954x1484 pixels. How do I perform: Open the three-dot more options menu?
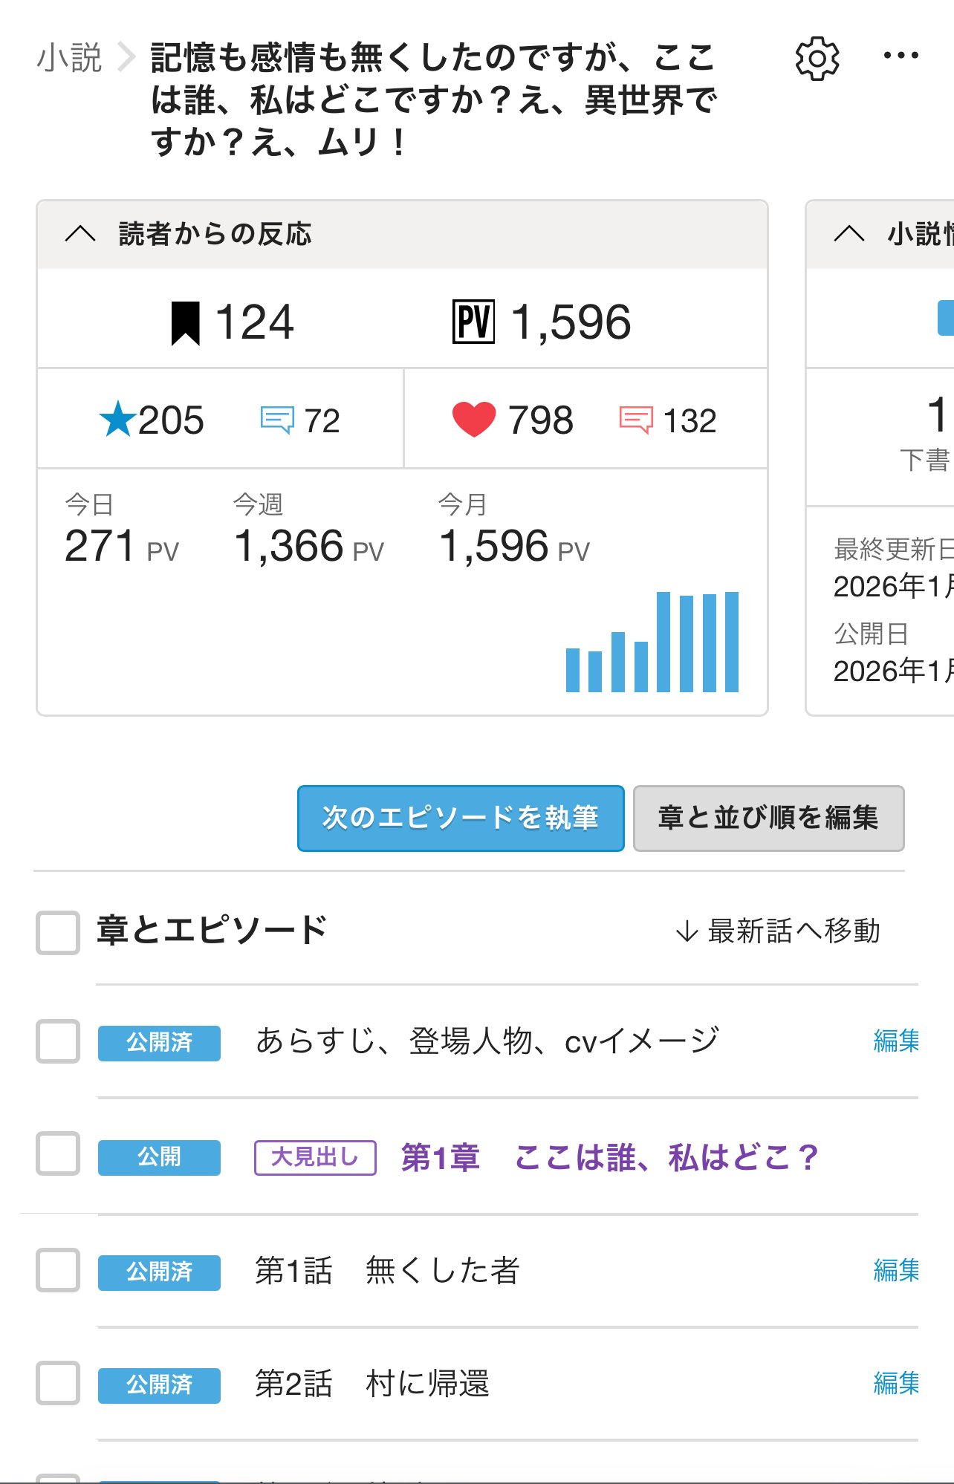(901, 56)
